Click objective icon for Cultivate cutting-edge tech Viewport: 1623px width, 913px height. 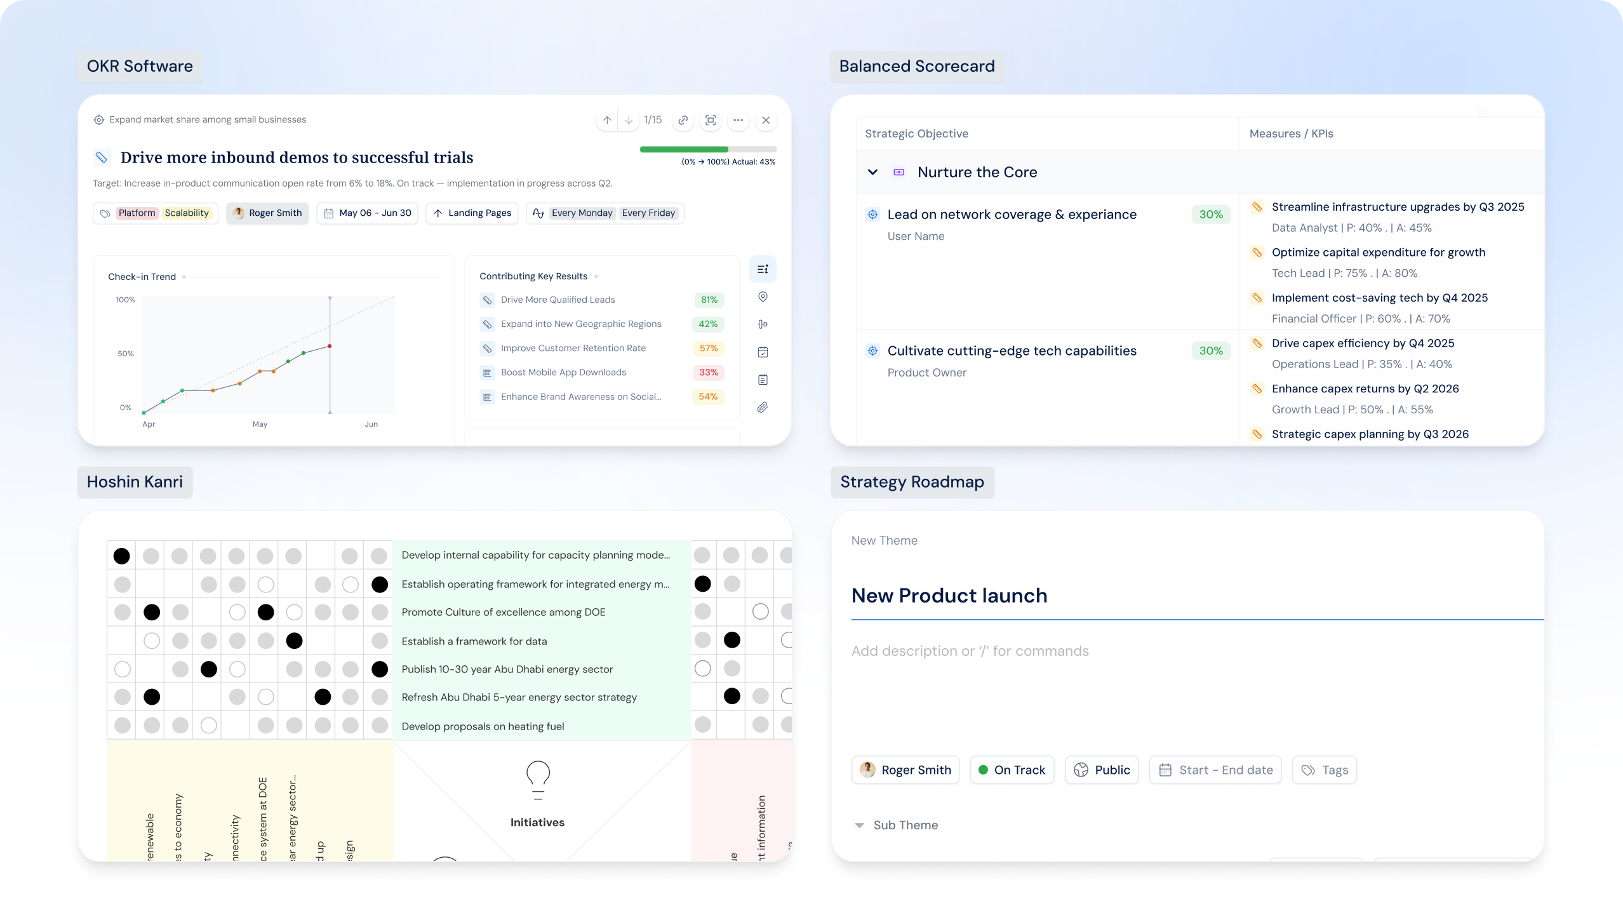pyautogui.click(x=872, y=350)
